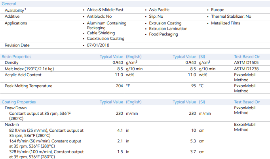The width and height of the screenshot is (270, 159).
Task: Click the Neck-in property label
Action: click(12, 124)
